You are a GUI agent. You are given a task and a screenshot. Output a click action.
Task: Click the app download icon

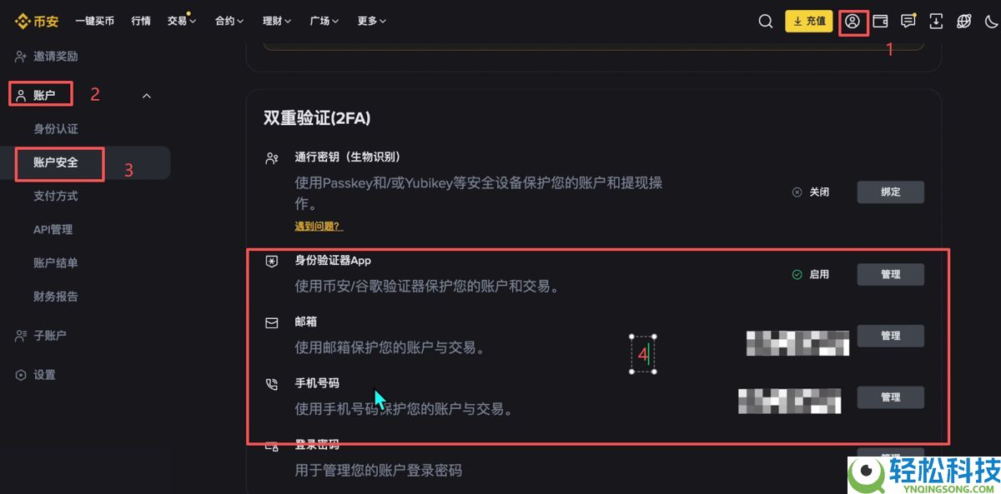pyautogui.click(x=935, y=22)
